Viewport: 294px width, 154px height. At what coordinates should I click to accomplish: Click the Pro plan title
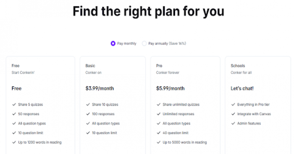[159, 66]
